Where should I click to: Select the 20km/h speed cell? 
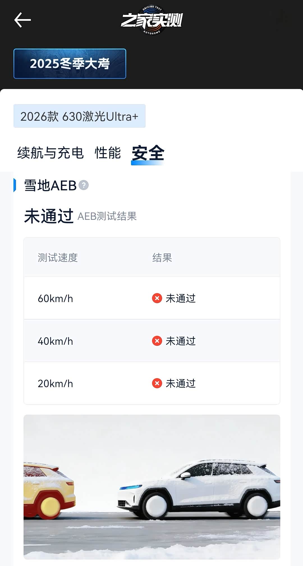tap(55, 384)
